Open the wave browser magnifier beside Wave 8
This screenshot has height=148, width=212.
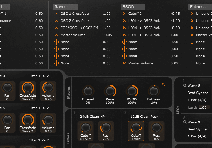[184, 85]
